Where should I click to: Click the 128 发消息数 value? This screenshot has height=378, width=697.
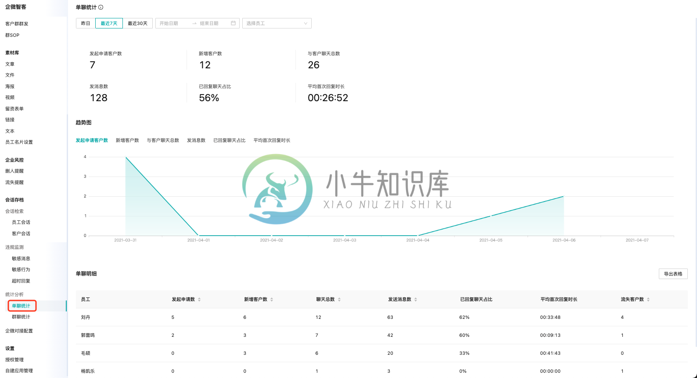tap(99, 98)
